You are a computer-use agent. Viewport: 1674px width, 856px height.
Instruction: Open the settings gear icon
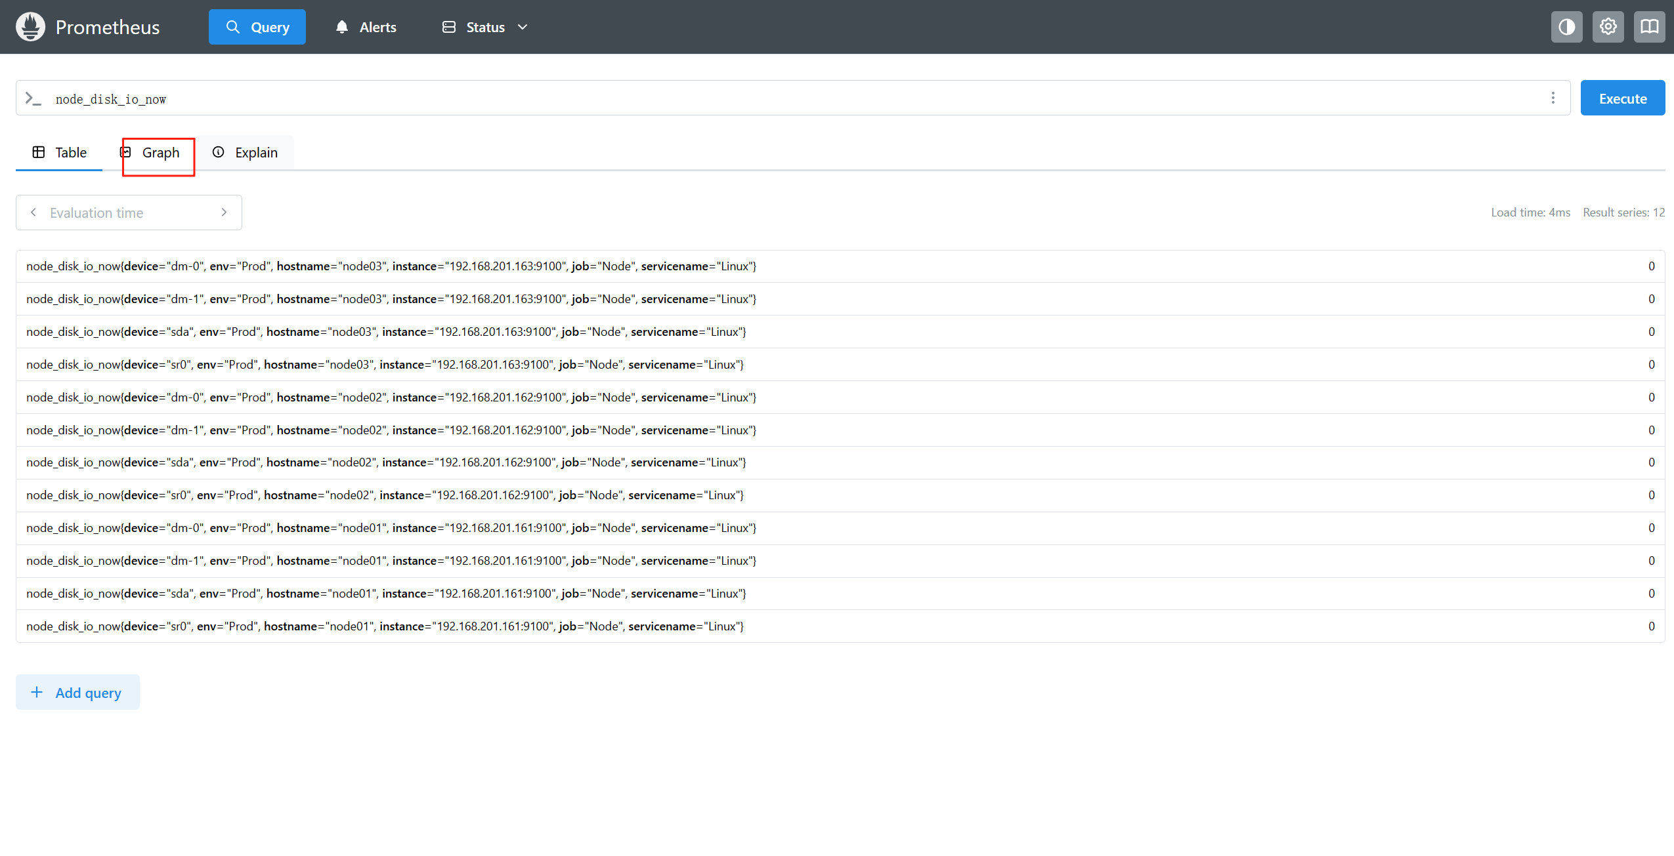click(x=1608, y=27)
